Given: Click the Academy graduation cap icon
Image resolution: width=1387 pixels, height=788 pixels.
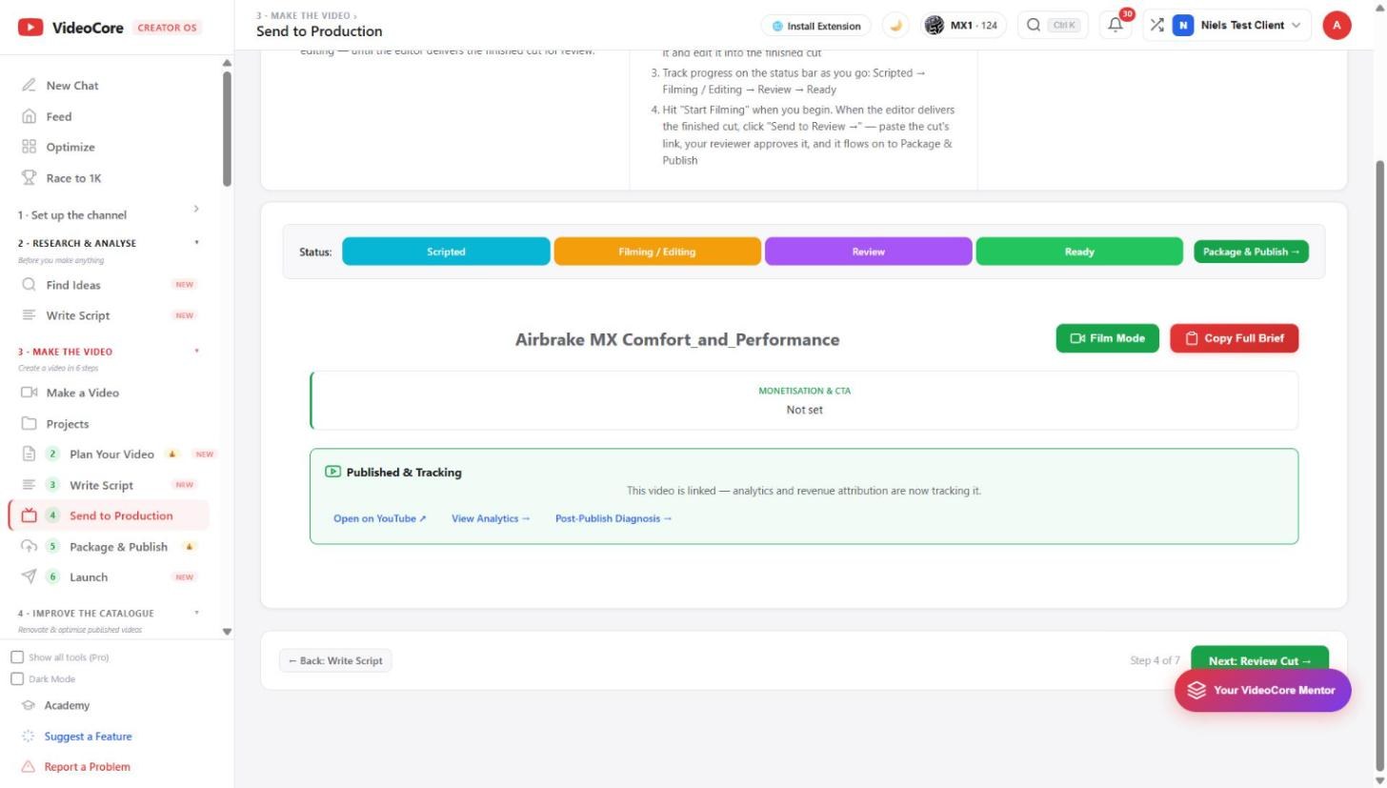Looking at the screenshot, I should click(29, 706).
